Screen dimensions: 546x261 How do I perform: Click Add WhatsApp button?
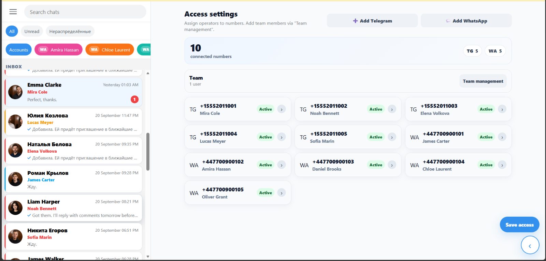click(x=466, y=21)
